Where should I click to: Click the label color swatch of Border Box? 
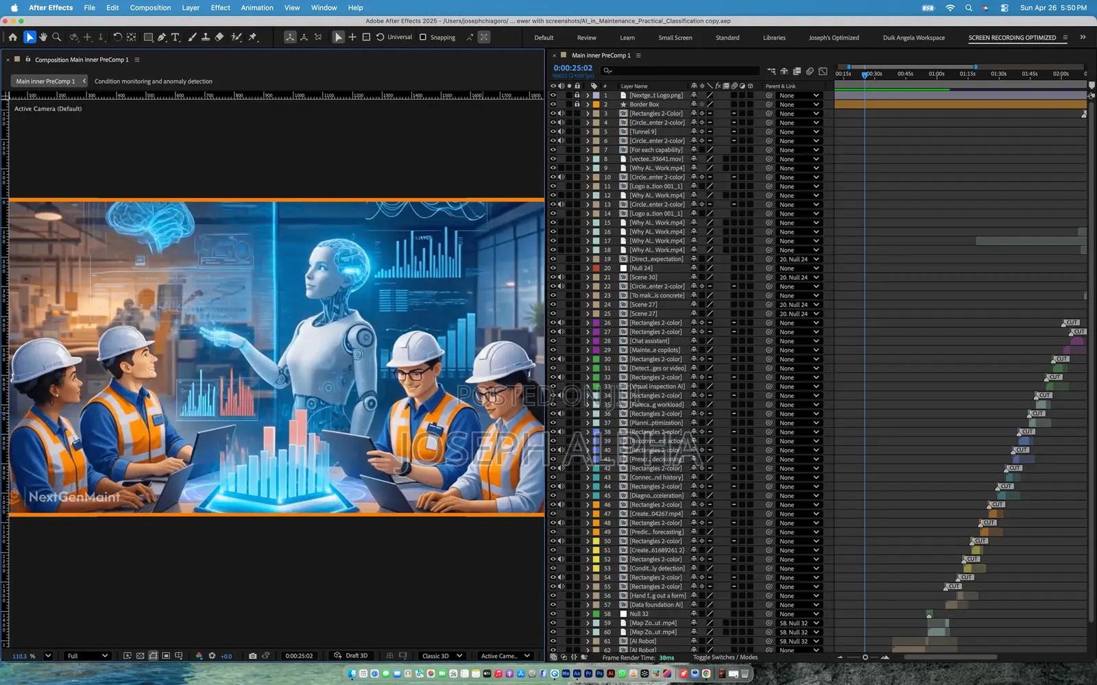[596, 104]
